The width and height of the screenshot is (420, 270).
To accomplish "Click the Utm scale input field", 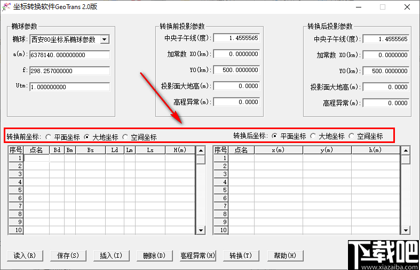I will pyautogui.click(x=69, y=87).
